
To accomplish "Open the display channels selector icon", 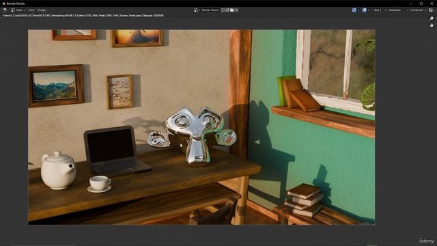I will pyautogui.click(x=431, y=10).
